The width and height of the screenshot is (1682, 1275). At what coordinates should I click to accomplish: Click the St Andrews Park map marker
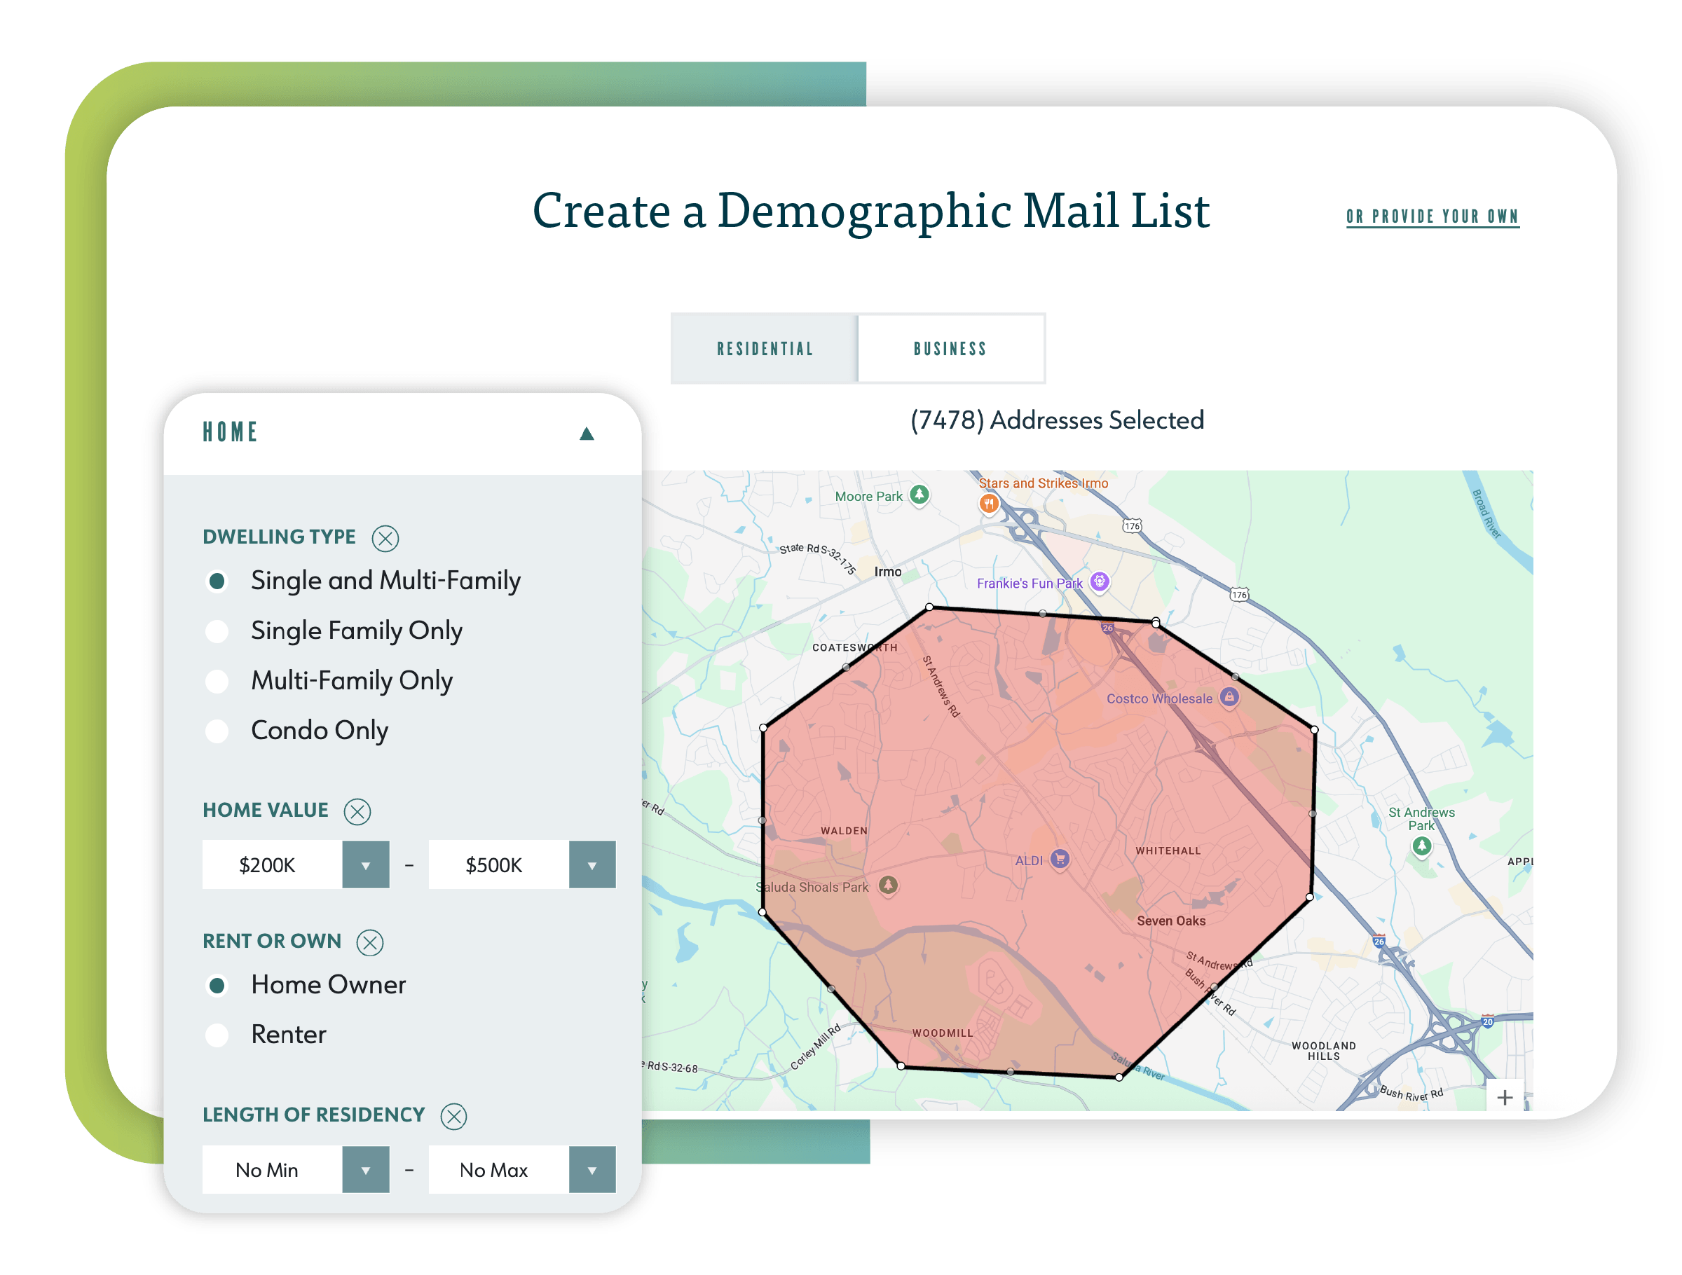[x=1421, y=846]
